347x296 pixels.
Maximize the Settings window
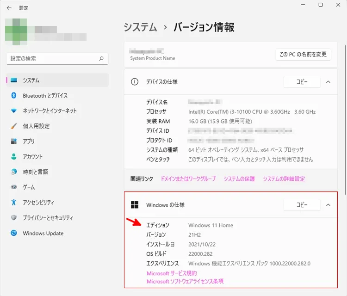point(321,5)
